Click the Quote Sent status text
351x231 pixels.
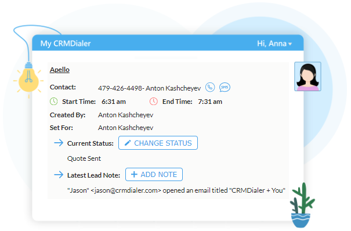[84, 158]
